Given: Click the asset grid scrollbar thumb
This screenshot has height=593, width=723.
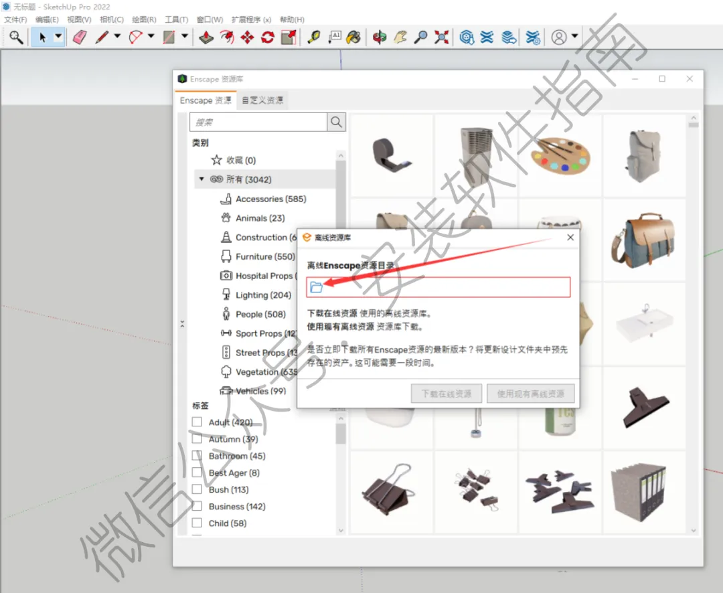Looking at the screenshot, I should coord(693,124).
